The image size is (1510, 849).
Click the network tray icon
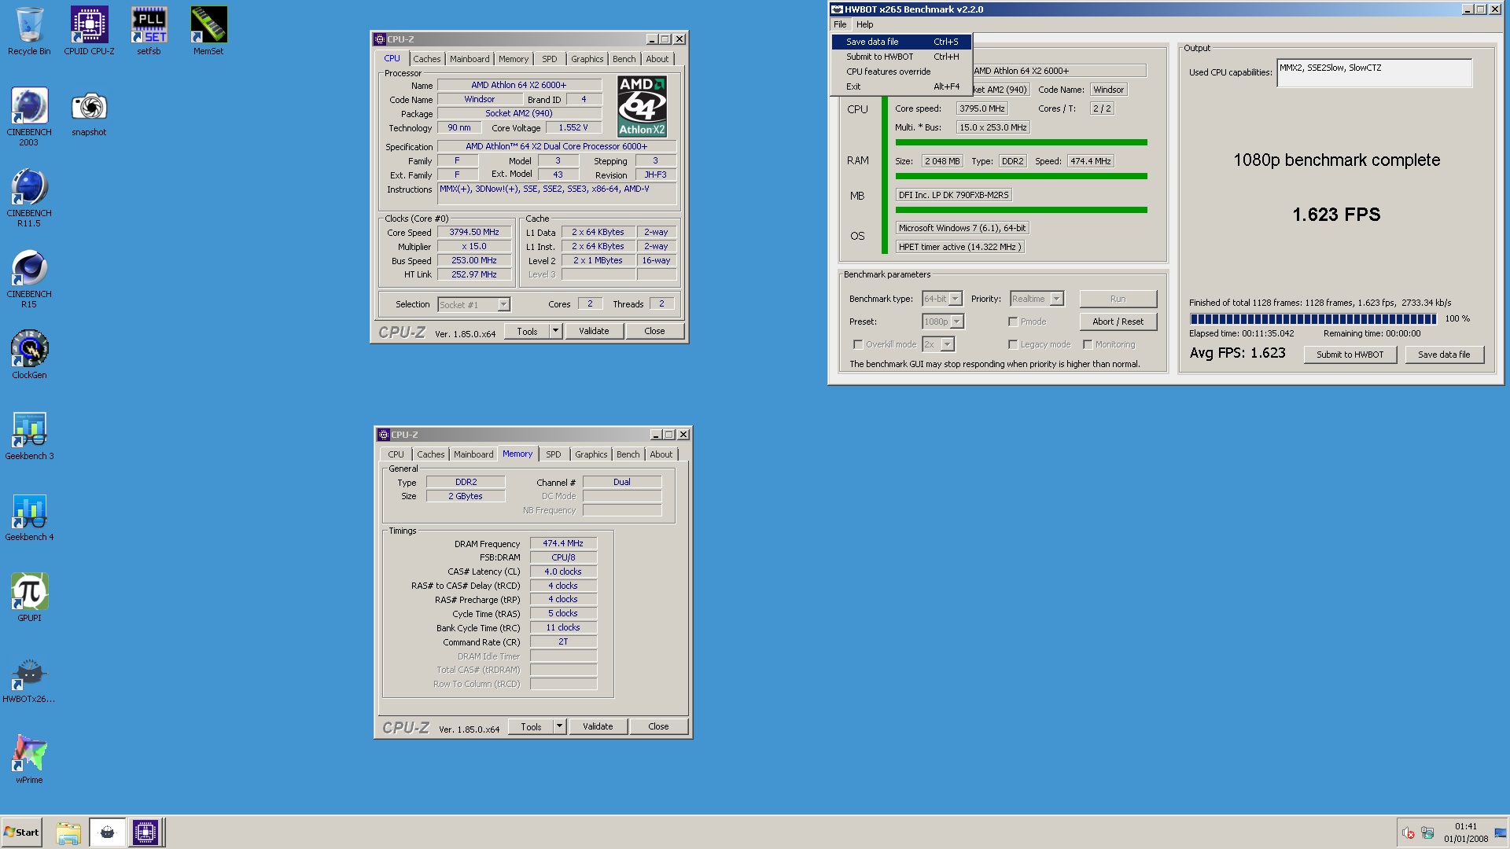pyautogui.click(x=1427, y=833)
